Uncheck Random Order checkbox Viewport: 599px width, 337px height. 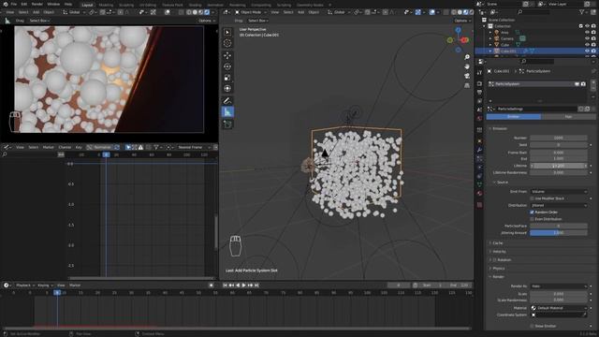coord(533,212)
